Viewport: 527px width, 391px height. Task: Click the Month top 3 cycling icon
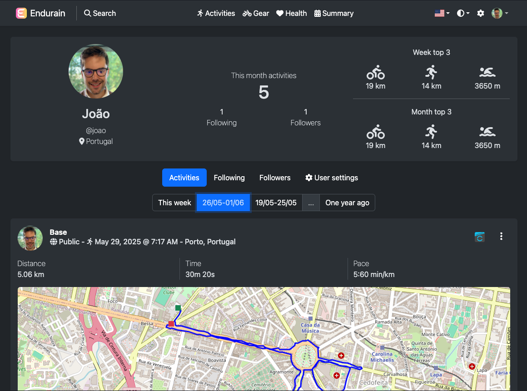(375, 132)
